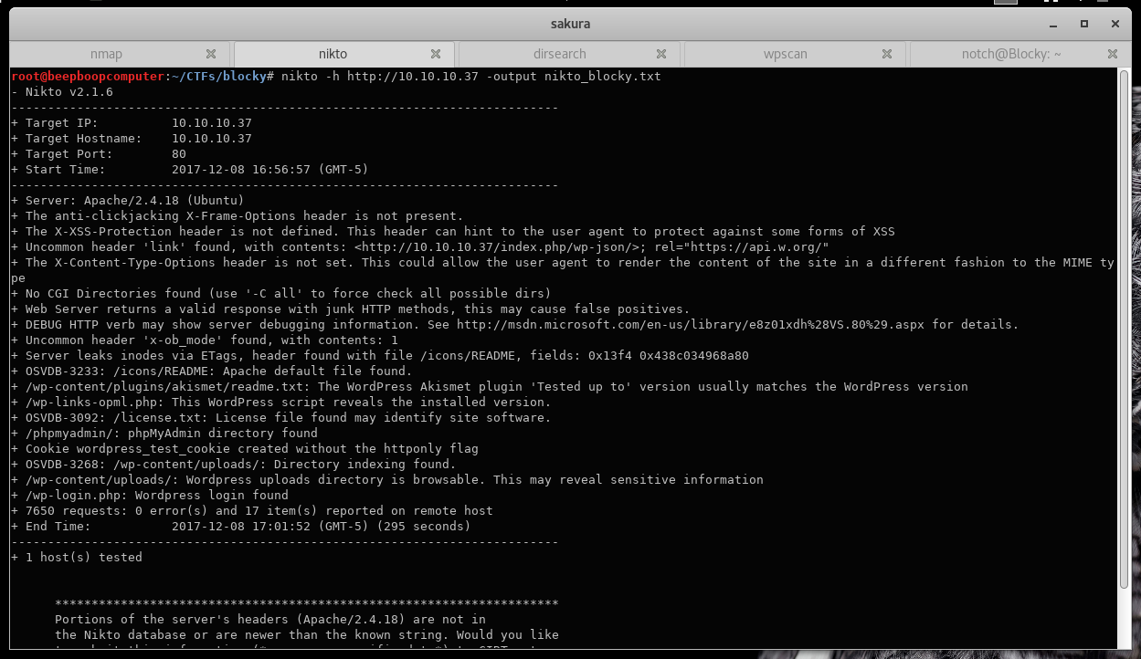This screenshot has height=659, width=1141.
Task: Close the wpscan tab
Action: coord(887,54)
